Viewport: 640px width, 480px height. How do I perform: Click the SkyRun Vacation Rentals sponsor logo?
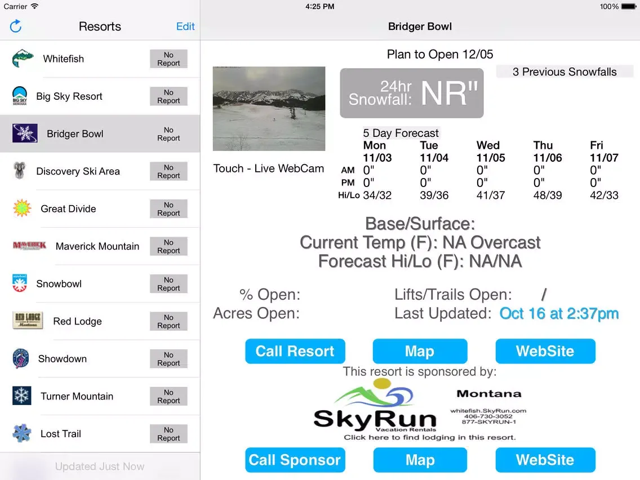pos(375,406)
